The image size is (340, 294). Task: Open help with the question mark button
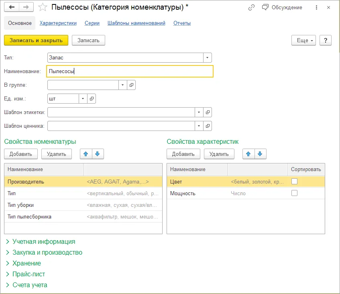click(326, 40)
